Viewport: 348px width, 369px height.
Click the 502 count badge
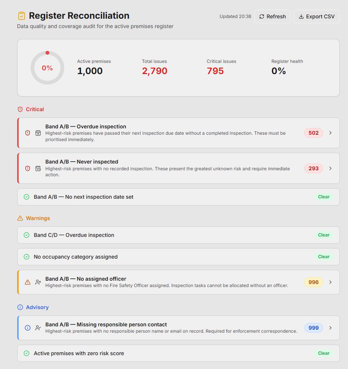(x=314, y=133)
